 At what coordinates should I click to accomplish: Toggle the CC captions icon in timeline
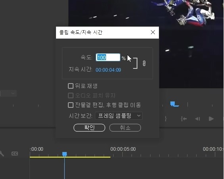[x=15, y=154]
